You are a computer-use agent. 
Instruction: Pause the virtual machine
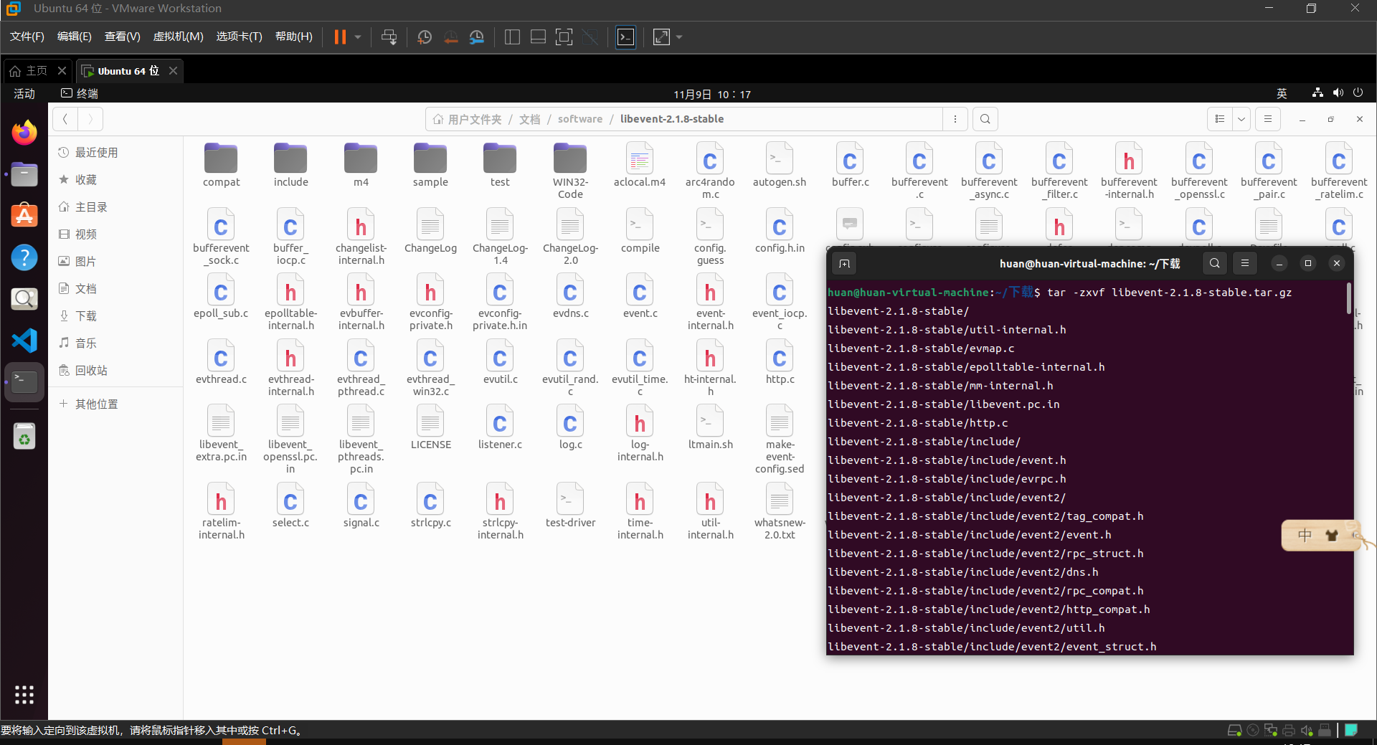click(341, 37)
